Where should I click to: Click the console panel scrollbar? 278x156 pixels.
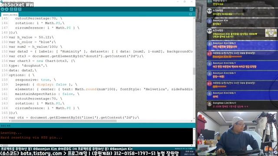[194, 136]
